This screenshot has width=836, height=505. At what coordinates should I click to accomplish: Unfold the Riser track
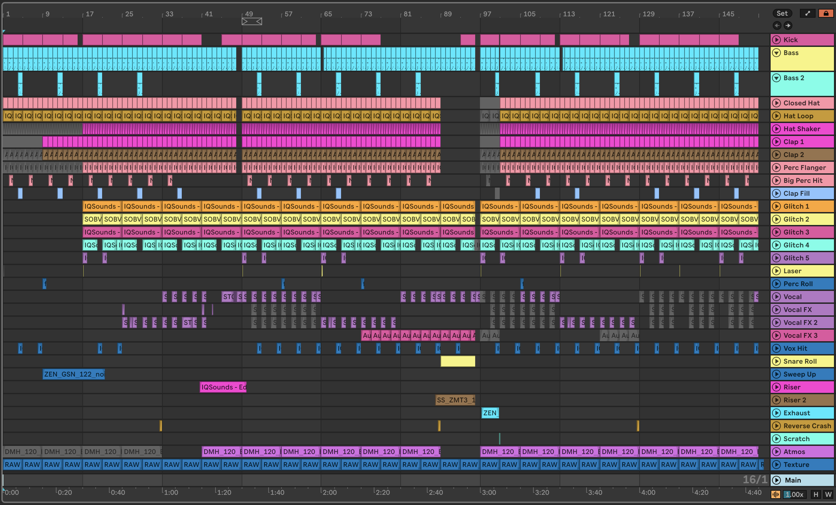click(x=776, y=387)
